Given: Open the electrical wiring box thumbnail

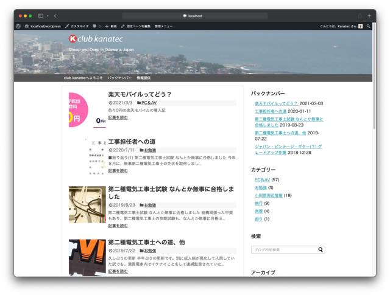Looking at the screenshot, I should [87, 204].
